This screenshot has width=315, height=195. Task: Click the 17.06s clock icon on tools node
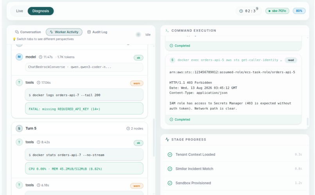coord(38,83)
